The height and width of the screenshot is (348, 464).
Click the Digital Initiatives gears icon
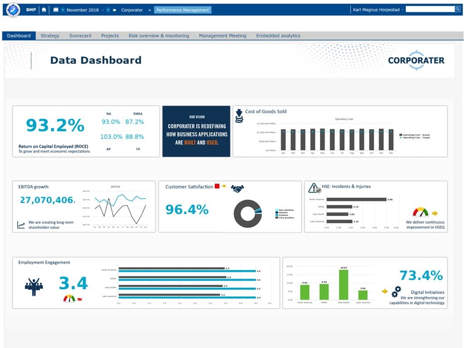click(396, 290)
